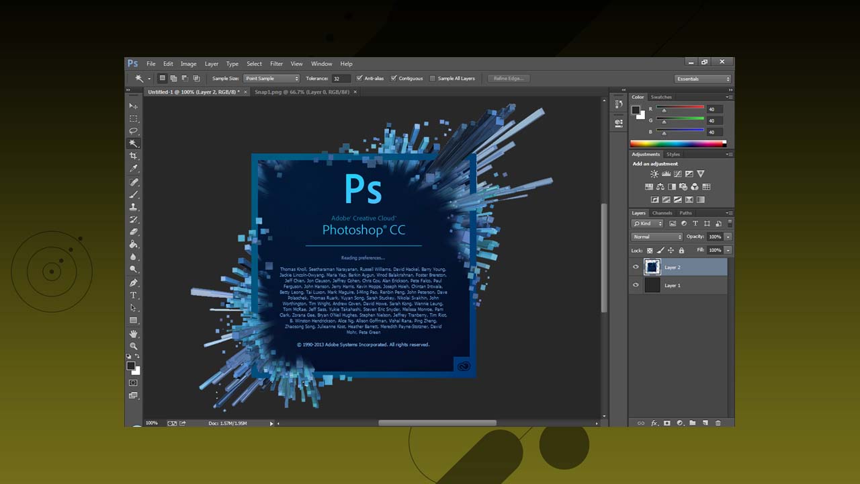The height and width of the screenshot is (484, 860).
Task: Select the Clone Stamp tool
Action: click(133, 206)
